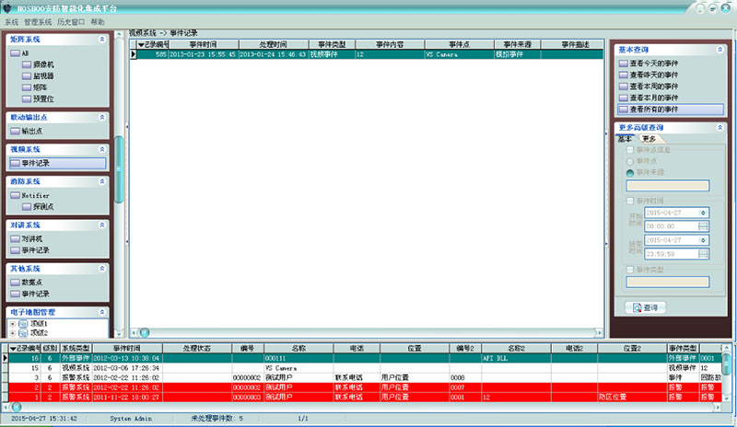Collapse the 矩阵系统 panel
737x427 pixels.
pyautogui.click(x=101, y=40)
